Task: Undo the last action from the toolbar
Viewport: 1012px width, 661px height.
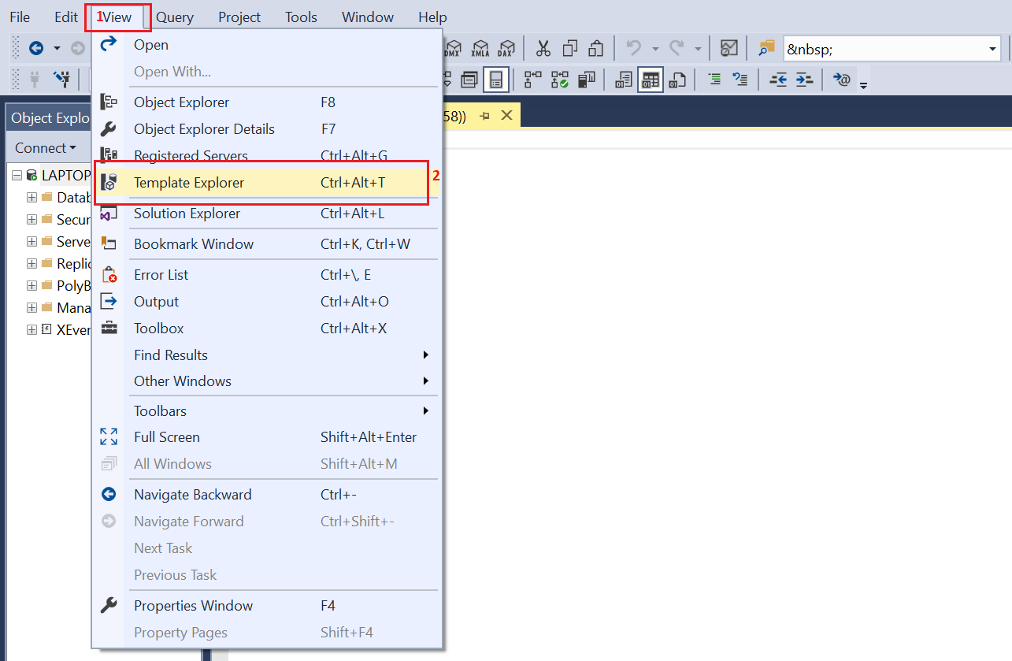Action: (636, 48)
